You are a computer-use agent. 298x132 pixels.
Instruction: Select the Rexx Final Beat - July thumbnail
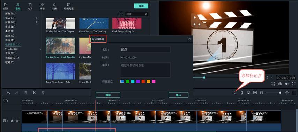pos(61,71)
